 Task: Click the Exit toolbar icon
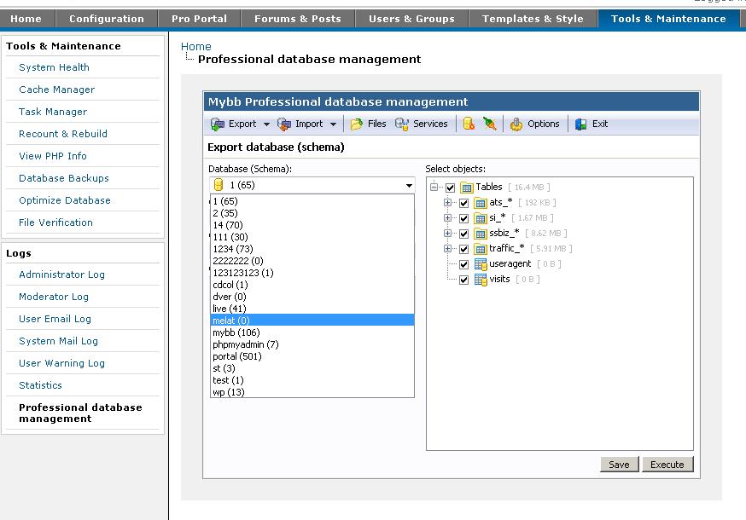581,124
